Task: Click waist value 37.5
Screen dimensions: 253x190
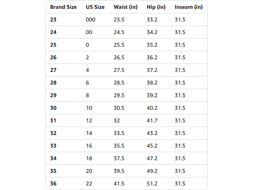Action: (x=119, y=158)
